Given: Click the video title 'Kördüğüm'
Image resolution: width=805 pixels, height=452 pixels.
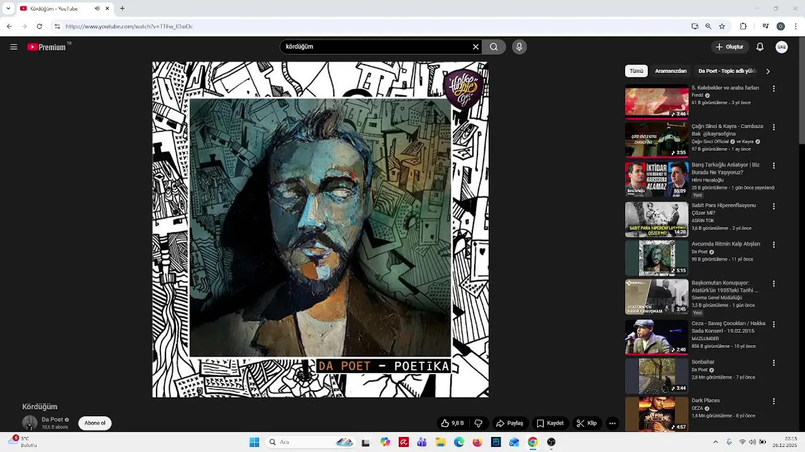Looking at the screenshot, I should point(40,406).
